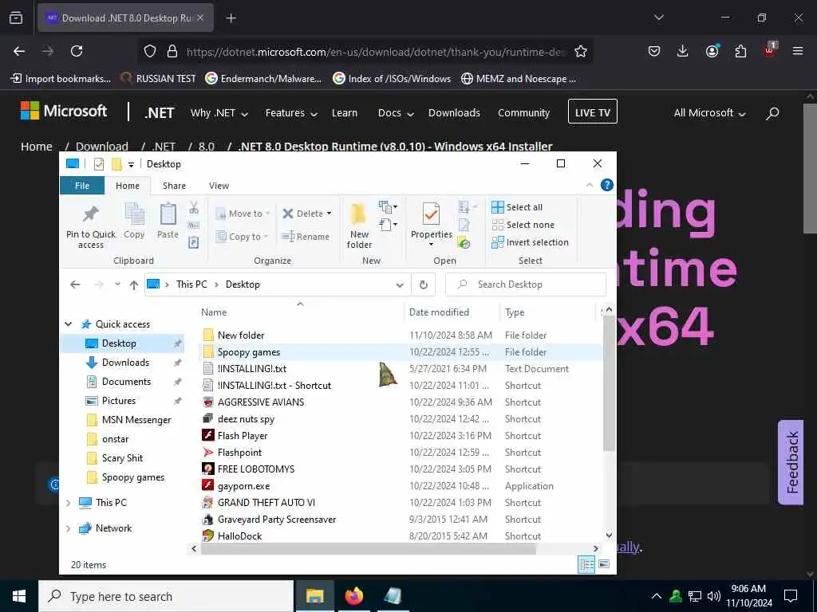Open MEMZ and Noescape bookmark

point(519,79)
